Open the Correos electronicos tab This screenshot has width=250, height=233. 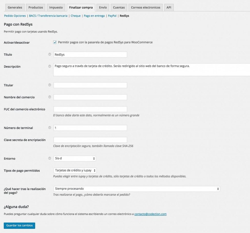pyautogui.click(x=146, y=7)
